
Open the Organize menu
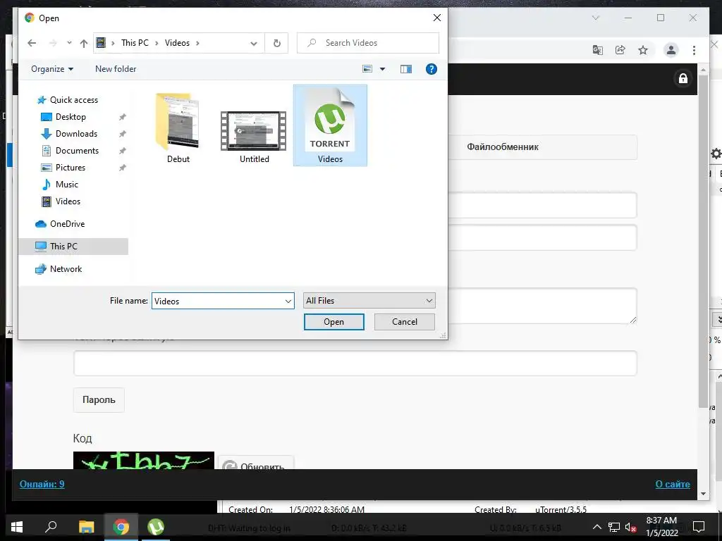click(x=52, y=69)
